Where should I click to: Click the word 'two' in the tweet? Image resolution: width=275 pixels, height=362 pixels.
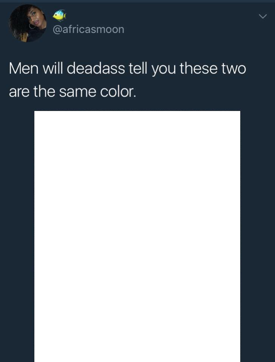[233, 69]
